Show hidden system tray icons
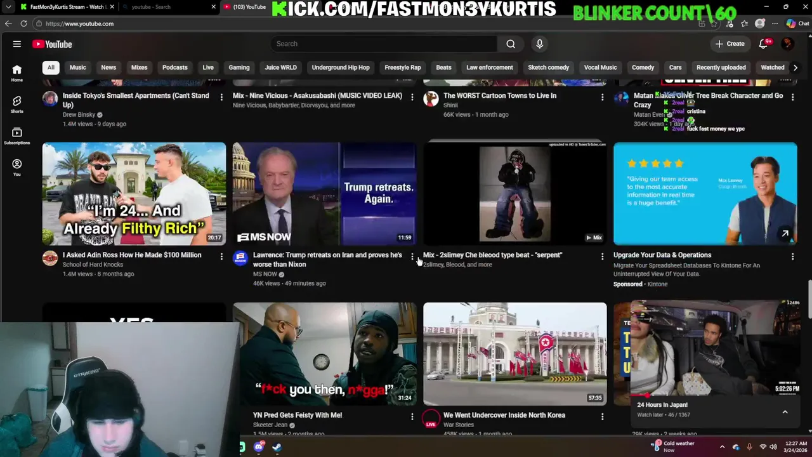Image resolution: width=812 pixels, height=457 pixels. pos(722,447)
